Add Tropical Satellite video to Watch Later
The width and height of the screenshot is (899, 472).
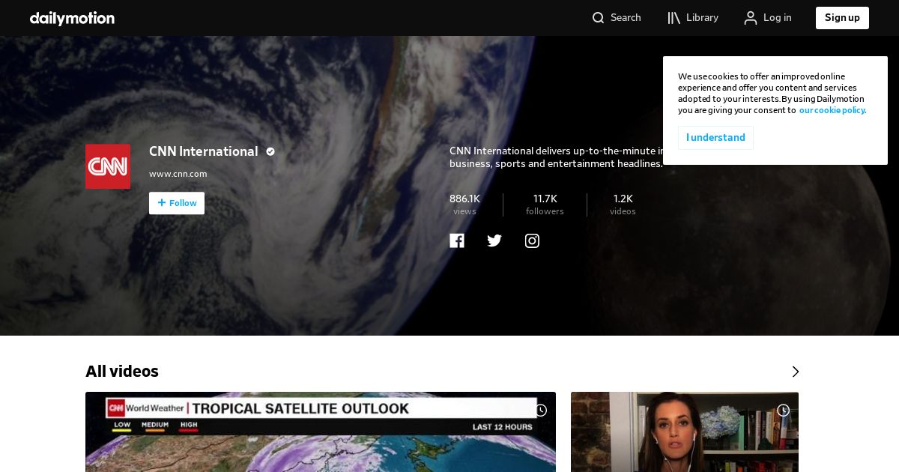pos(541,411)
